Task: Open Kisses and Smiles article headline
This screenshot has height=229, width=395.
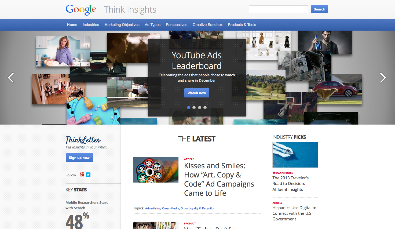Action: [x=219, y=179]
